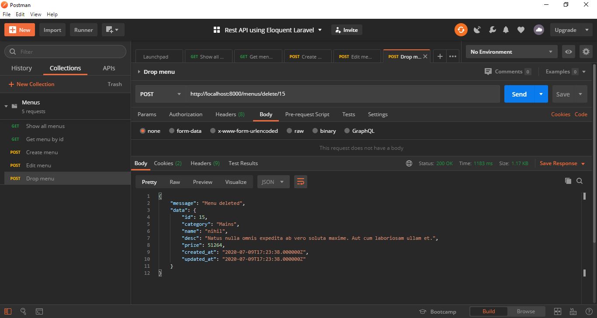Open the Save Response dropdown

pyautogui.click(x=562, y=163)
